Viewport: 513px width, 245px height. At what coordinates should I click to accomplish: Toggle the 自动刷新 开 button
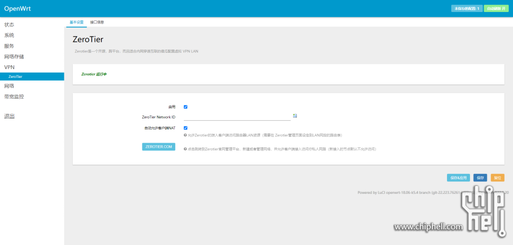[x=496, y=8]
